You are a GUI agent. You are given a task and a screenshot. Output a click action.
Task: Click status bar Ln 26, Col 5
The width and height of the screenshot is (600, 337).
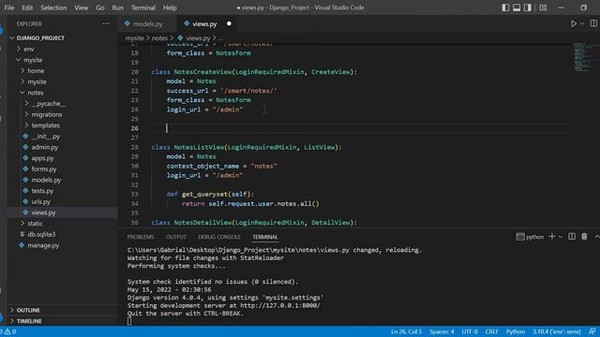coord(406,331)
